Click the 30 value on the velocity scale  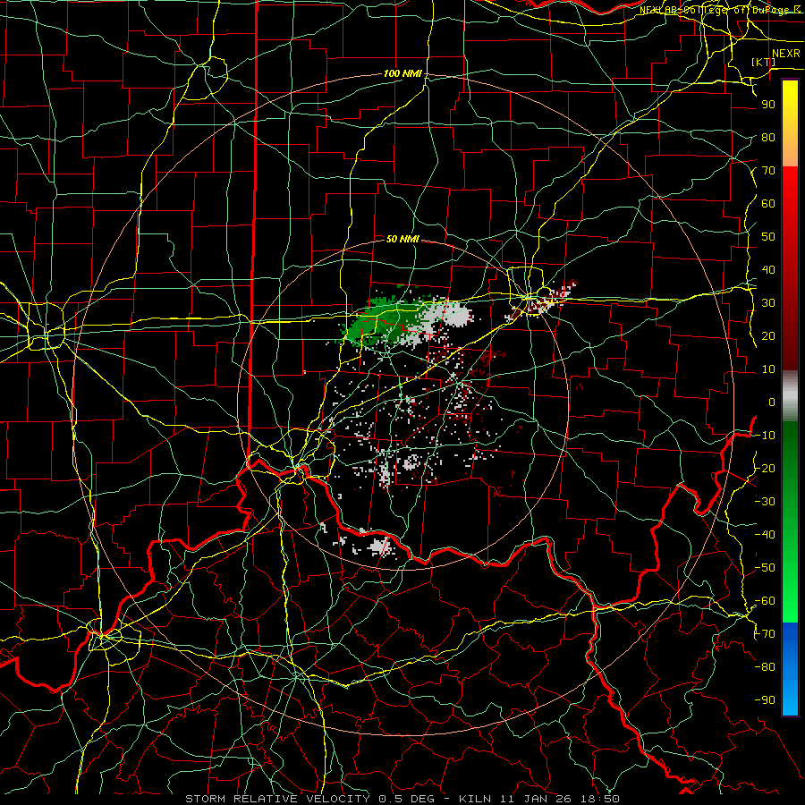pyautogui.click(x=768, y=303)
